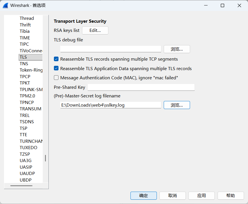This screenshot has height=204, width=248.
Task: Select TIME protocol
Action: click(25, 38)
